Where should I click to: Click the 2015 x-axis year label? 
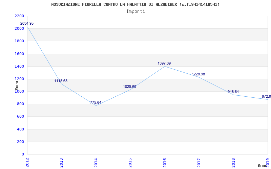click(130, 163)
